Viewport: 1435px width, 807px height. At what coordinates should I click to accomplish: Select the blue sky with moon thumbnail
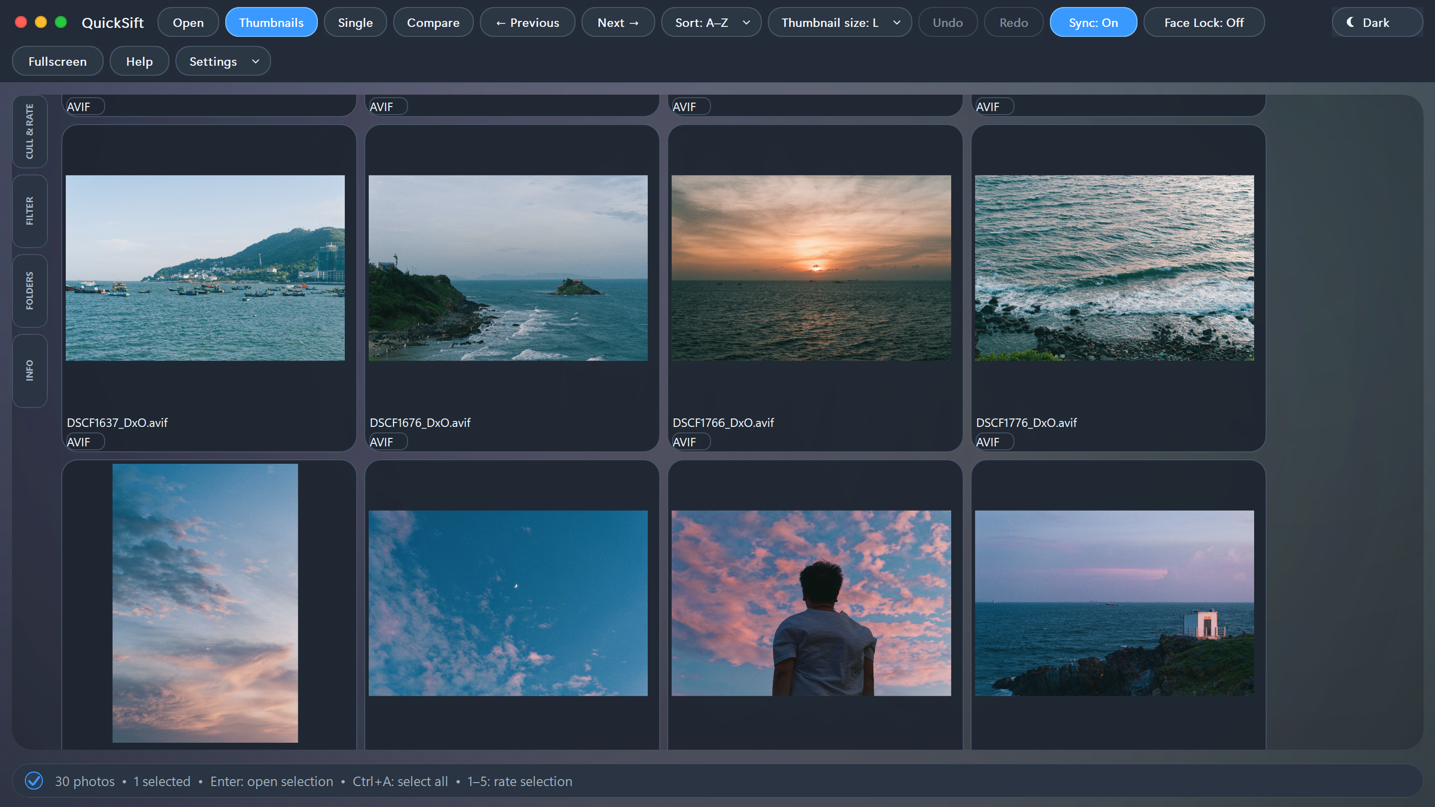click(x=508, y=603)
